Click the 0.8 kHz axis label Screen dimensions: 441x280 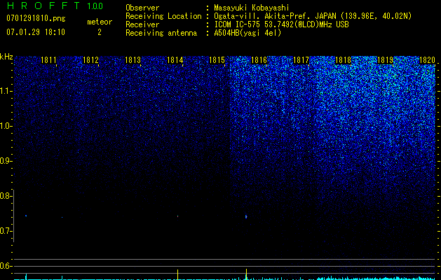click(x=5, y=196)
